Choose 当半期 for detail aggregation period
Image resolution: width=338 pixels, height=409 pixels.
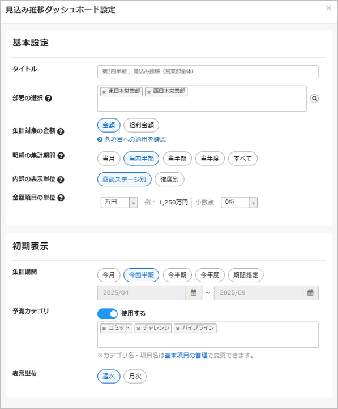(177, 159)
